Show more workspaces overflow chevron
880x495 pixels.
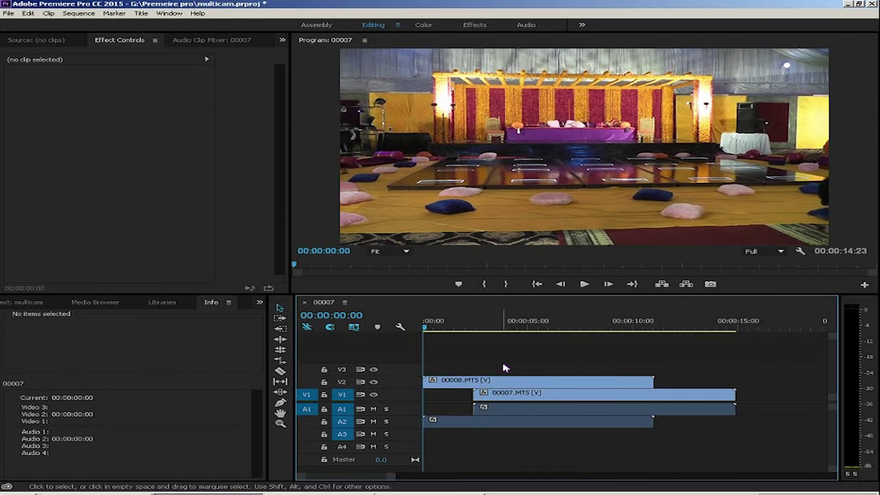(x=582, y=25)
